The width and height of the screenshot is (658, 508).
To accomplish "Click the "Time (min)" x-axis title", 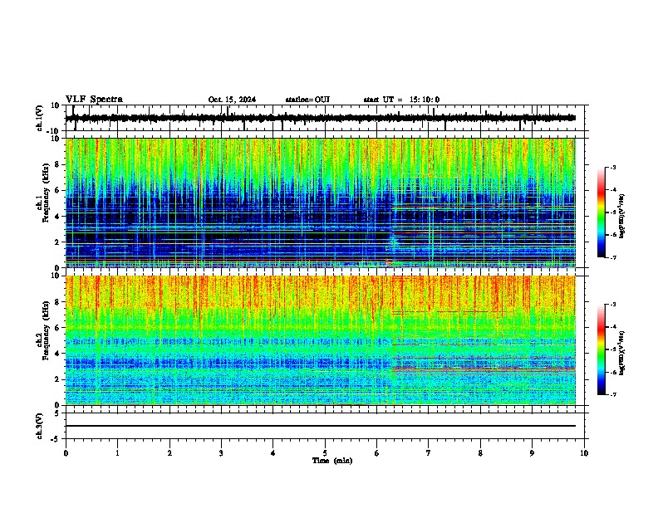I will click(x=332, y=461).
